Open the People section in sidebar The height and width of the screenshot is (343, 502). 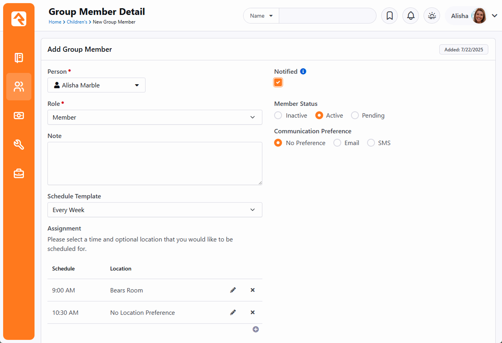(19, 87)
